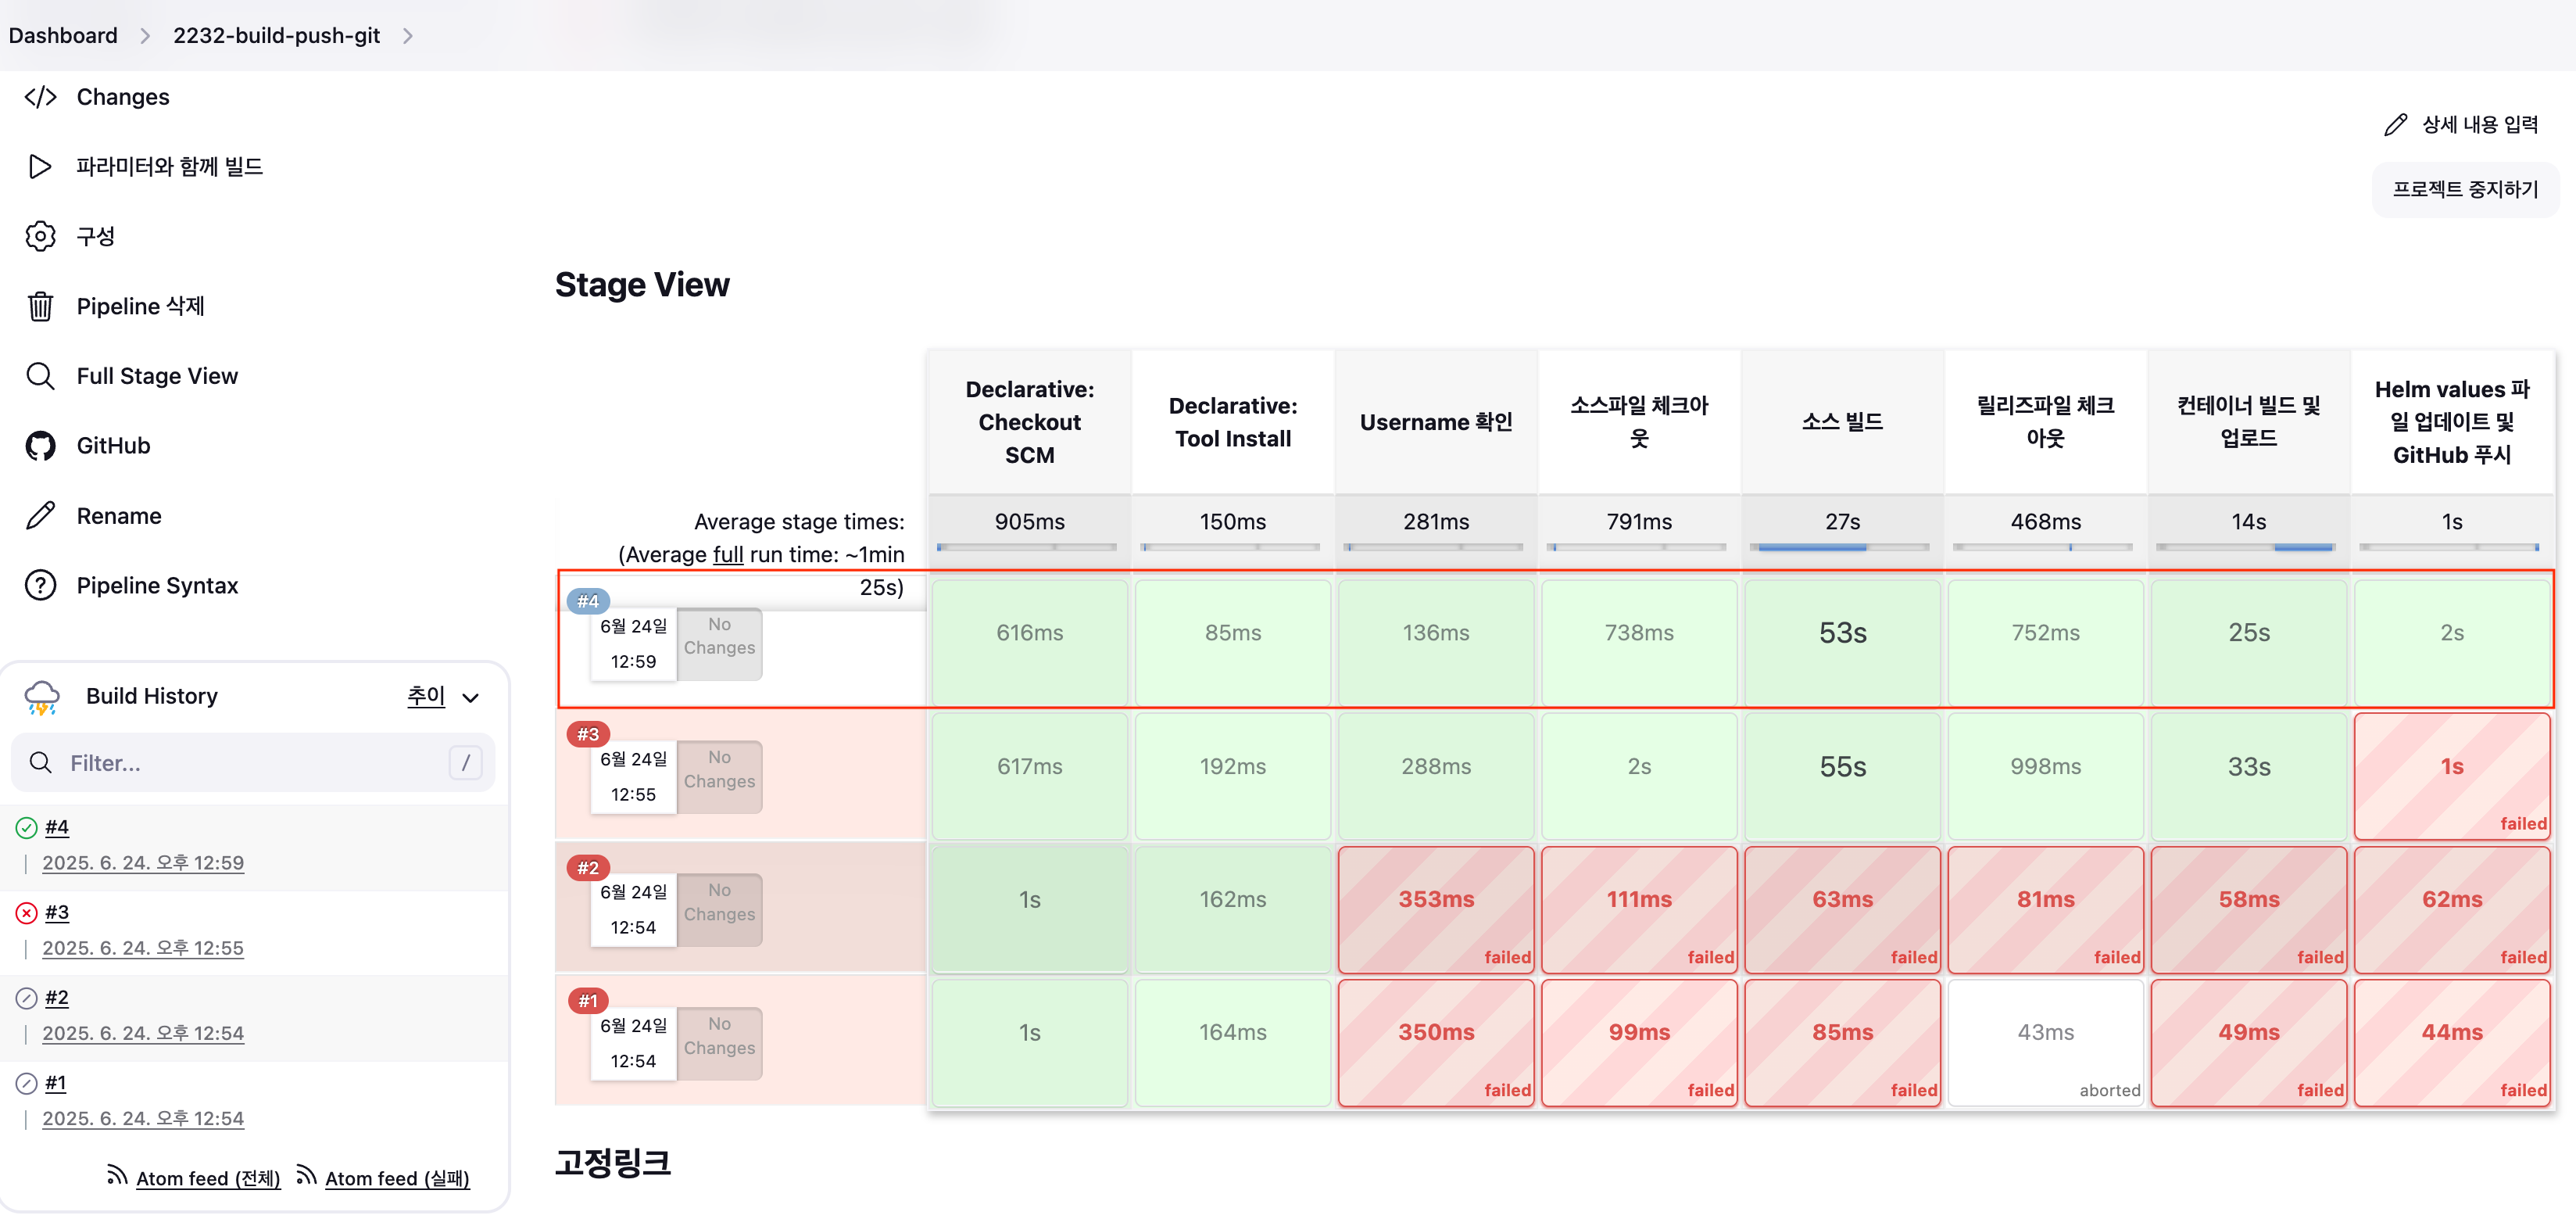This screenshot has width=2576, height=1226.
Task: Click the configuration gear icon
Action: (x=40, y=236)
